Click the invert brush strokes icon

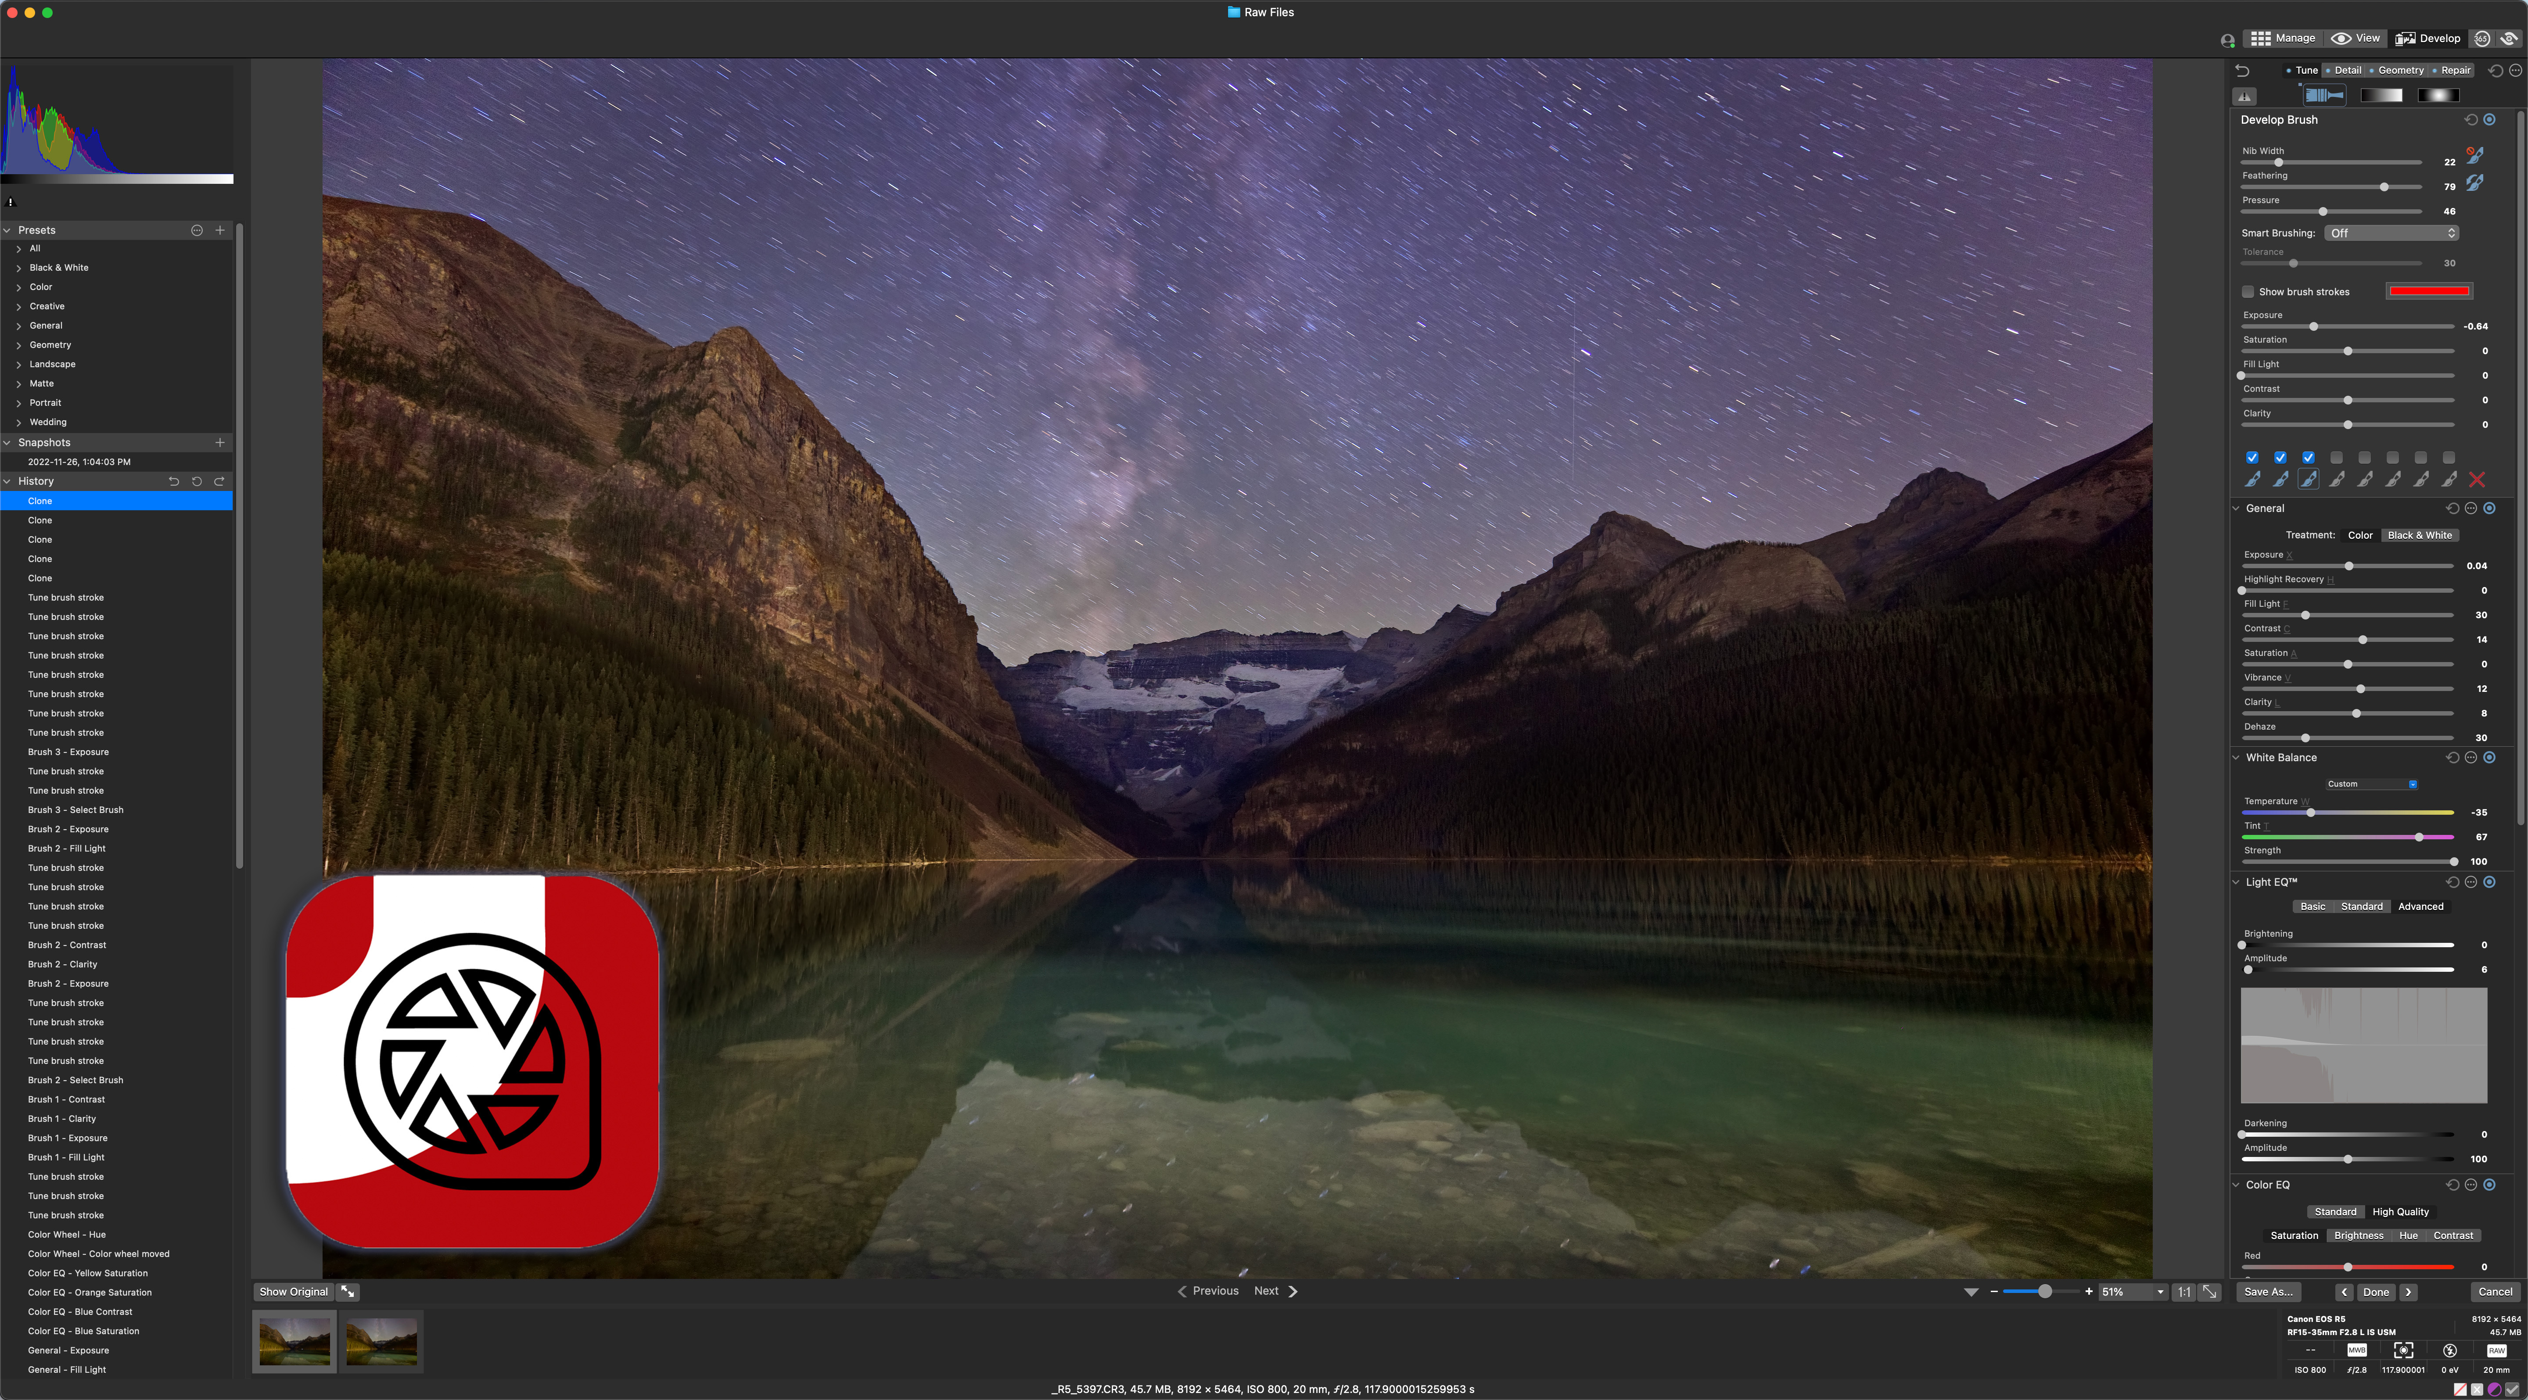click(2475, 183)
